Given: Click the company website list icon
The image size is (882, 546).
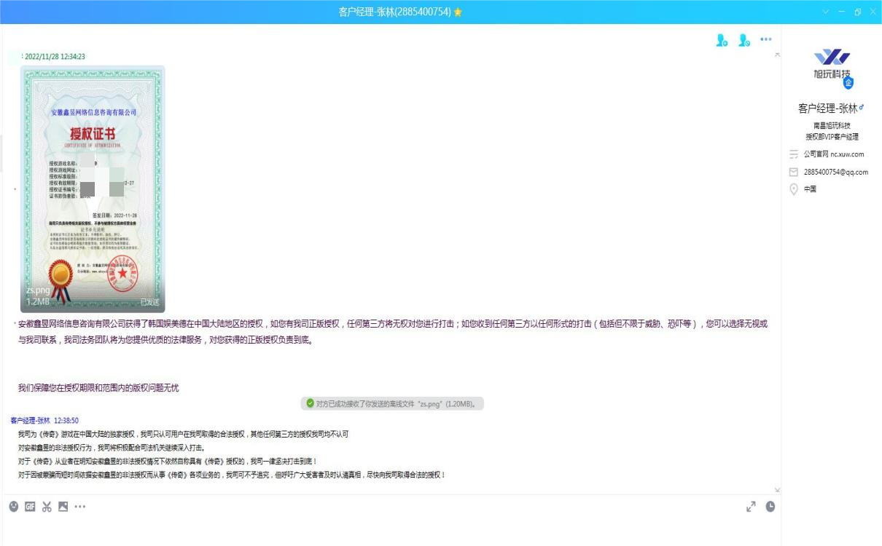Looking at the screenshot, I should [794, 154].
